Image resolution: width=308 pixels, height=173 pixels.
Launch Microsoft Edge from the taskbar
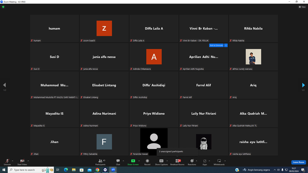[x=66, y=170]
